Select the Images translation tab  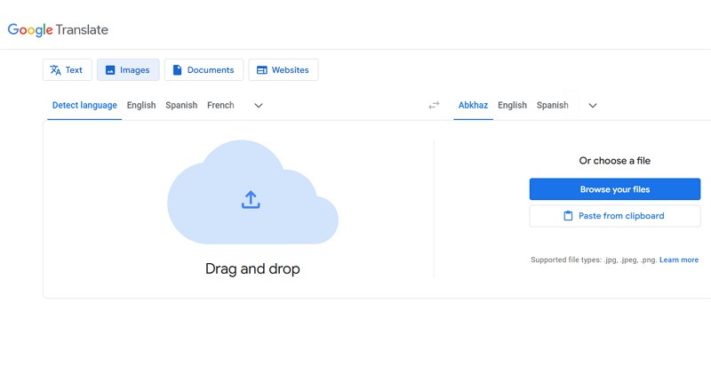coord(128,70)
